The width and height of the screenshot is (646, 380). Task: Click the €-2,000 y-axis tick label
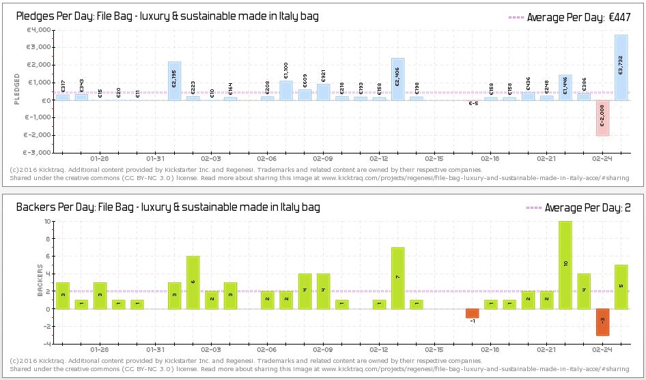(38, 135)
